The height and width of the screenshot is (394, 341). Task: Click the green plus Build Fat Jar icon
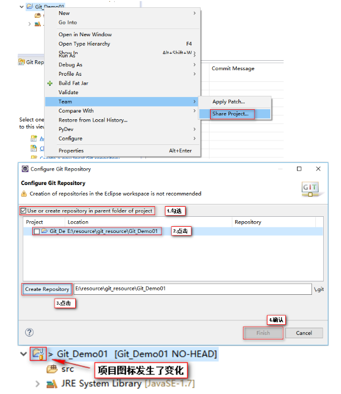point(50,84)
